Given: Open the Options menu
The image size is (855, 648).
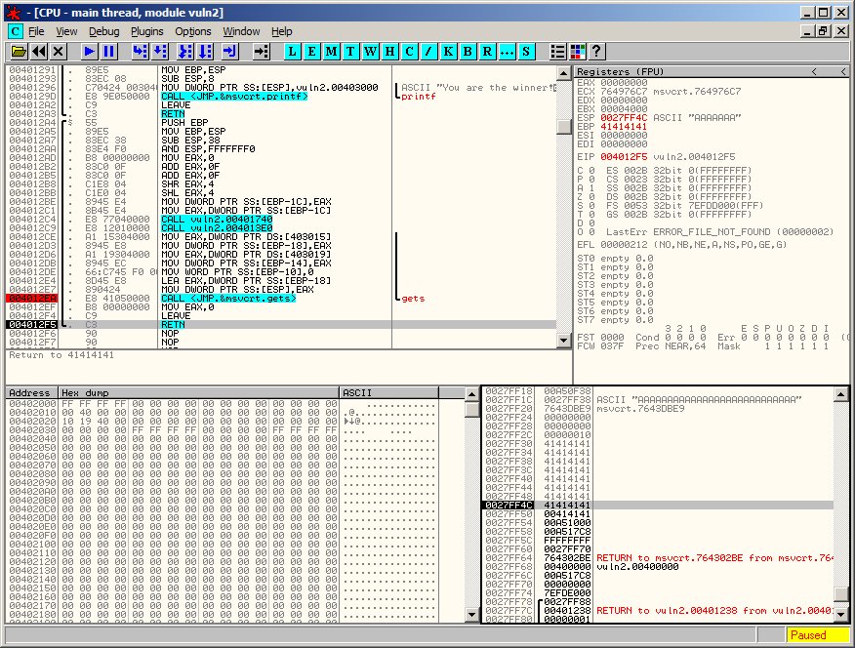Looking at the screenshot, I should 193,31.
